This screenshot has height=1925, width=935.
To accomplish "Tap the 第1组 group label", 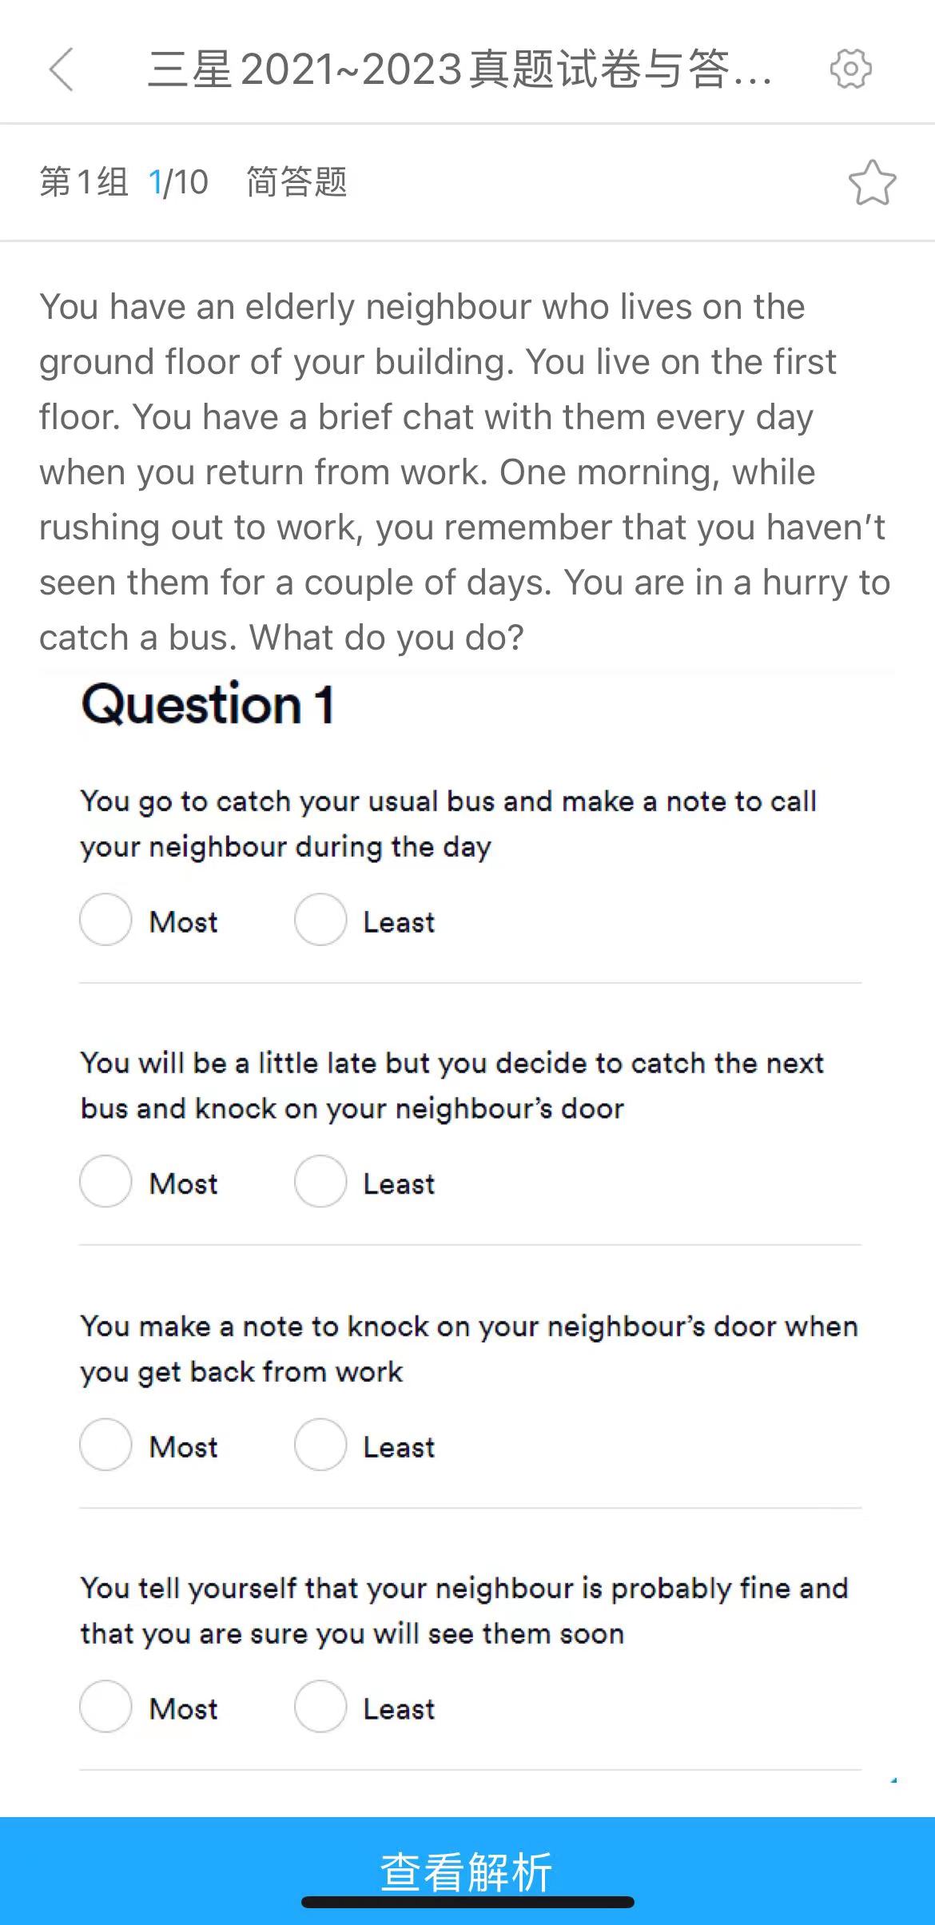I will [x=84, y=183].
